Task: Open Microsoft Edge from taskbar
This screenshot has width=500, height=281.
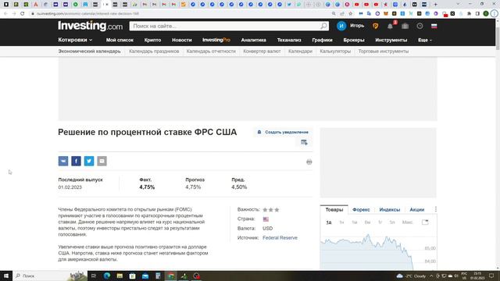Action: (107, 276)
